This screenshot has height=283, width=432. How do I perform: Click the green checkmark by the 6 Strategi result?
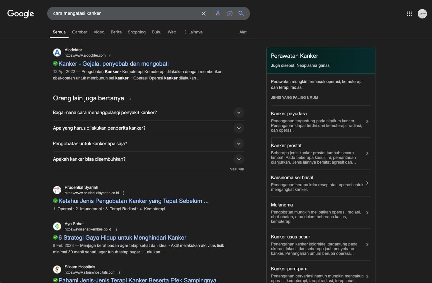click(x=55, y=237)
